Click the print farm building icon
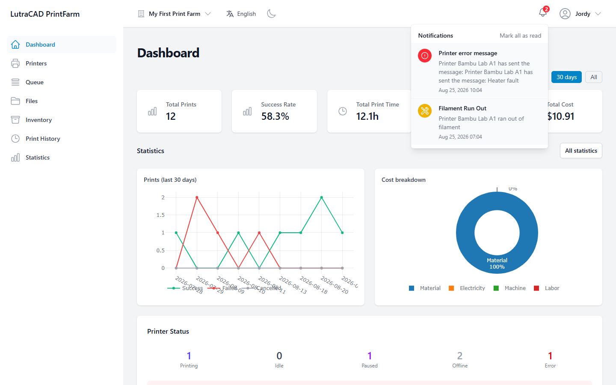 (x=141, y=14)
